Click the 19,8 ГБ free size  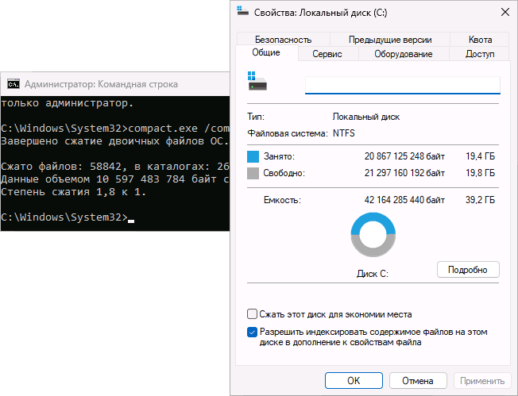click(x=481, y=173)
